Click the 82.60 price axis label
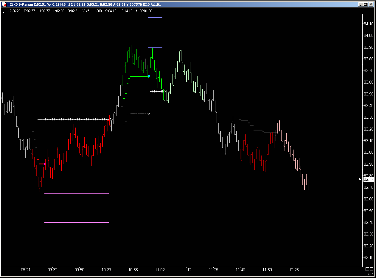 coord(369,199)
